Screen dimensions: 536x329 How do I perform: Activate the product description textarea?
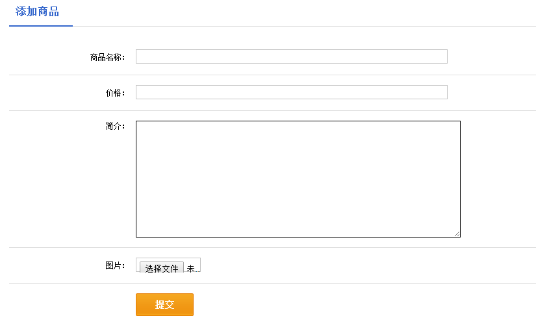click(x=298, y=178)
